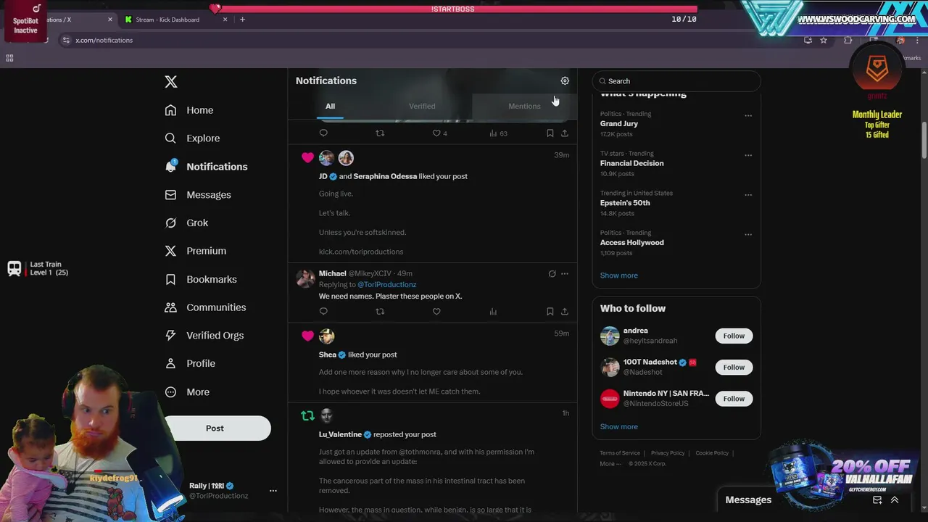Click in the X search field

click(676, 81)
